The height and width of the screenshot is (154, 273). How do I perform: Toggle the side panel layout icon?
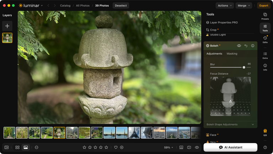click(6, 147)
